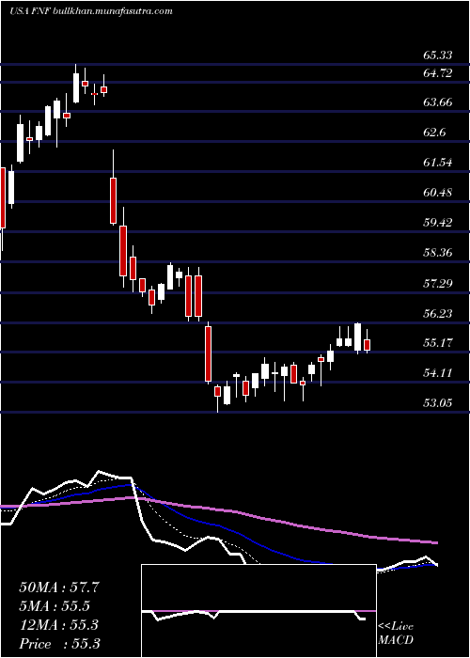Click the 57.29 price axis label

coord(437,283)
